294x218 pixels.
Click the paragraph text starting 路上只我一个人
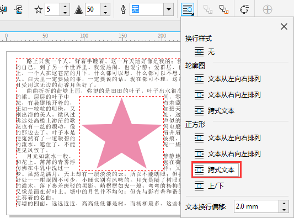(x=104, y=61)
